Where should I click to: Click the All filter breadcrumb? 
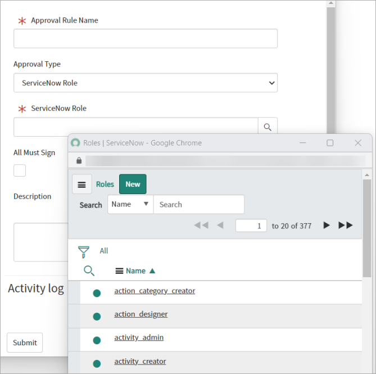point(104,251)
